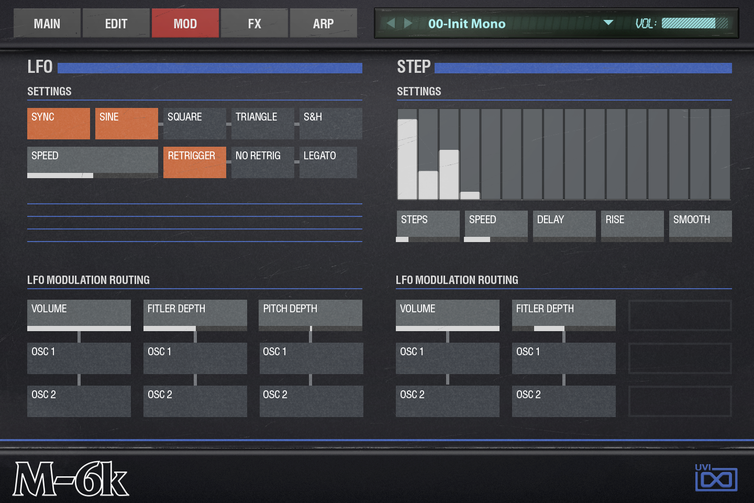Select SQUARE LFO waveform

click(x=195, y=124)
